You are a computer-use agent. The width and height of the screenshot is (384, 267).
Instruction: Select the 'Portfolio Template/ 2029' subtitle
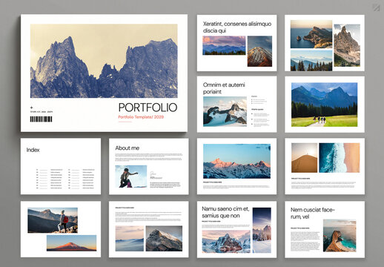(141, 117)
